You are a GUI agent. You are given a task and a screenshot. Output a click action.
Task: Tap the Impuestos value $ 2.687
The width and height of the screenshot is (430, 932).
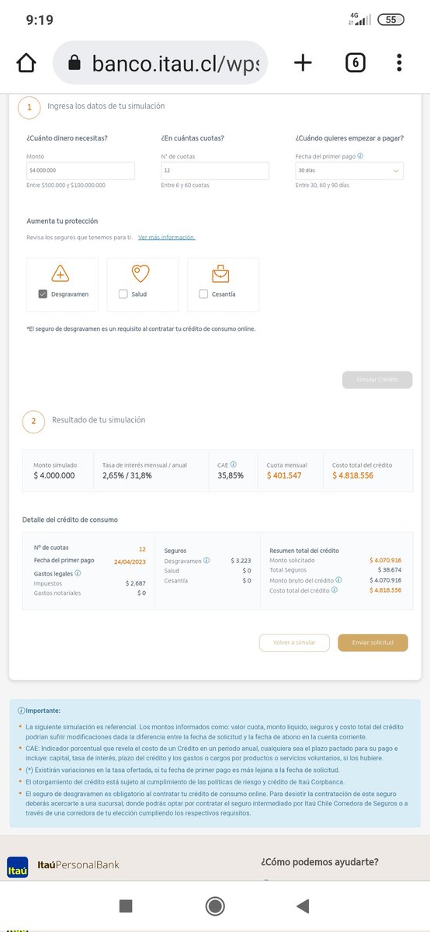136,582
